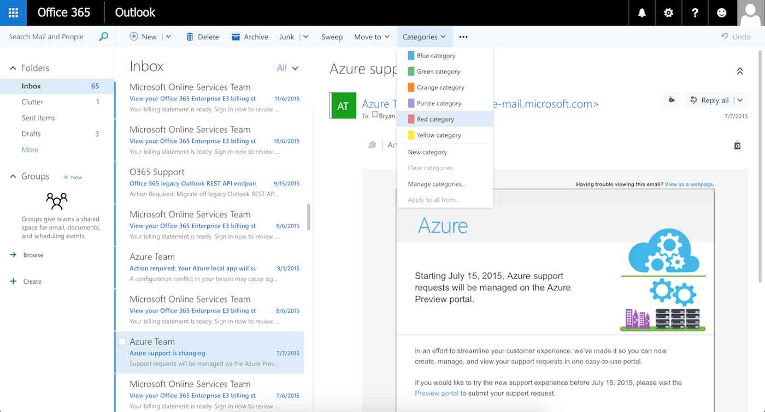
Task: Open the View as a webpage link
Action: click(x=689, y=184)
